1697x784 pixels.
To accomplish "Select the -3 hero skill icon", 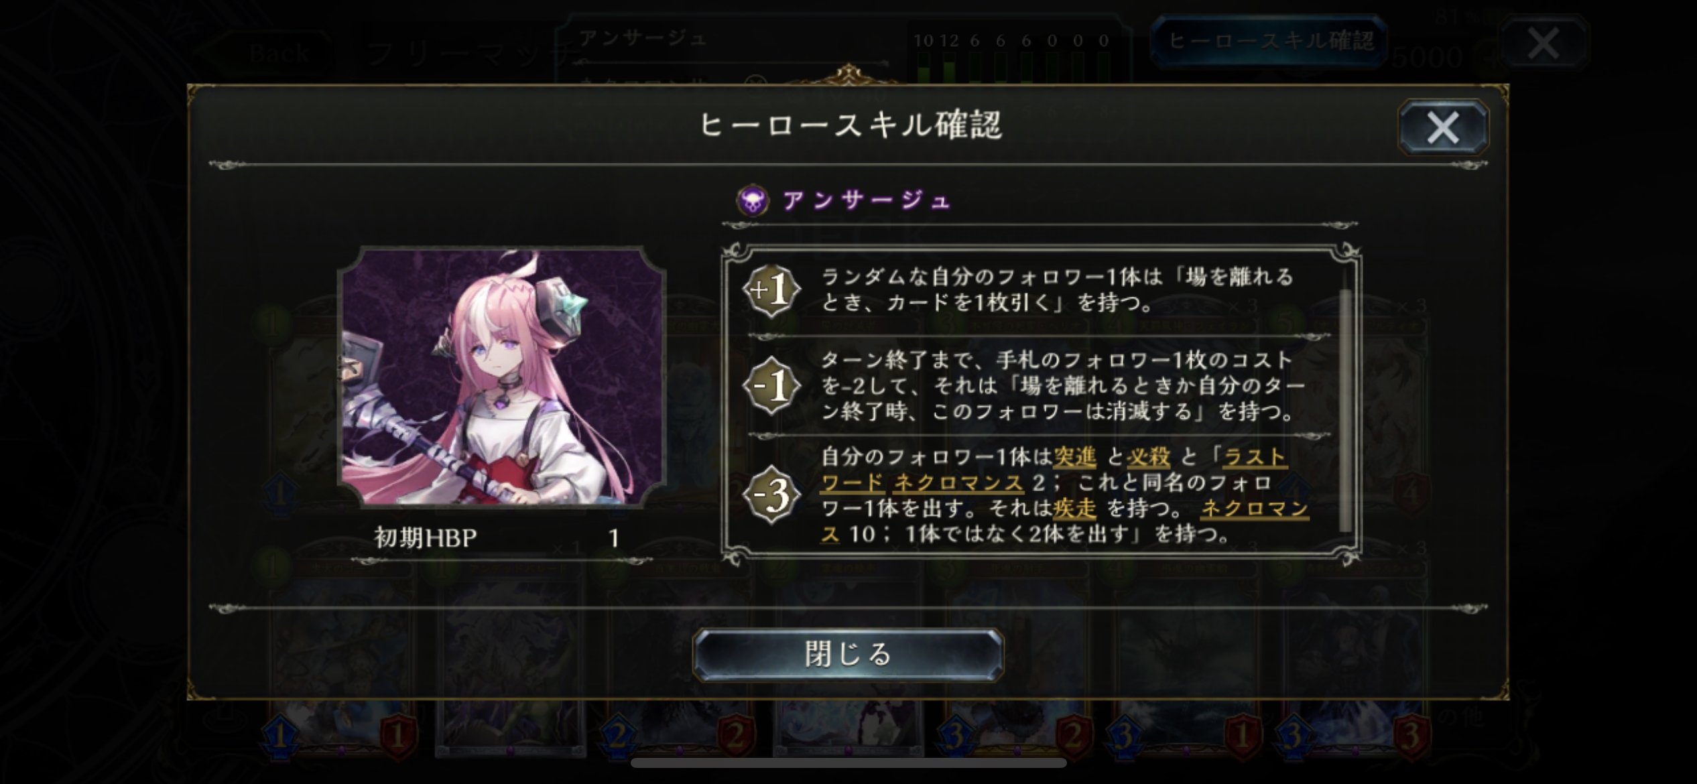I will [771, 495].
